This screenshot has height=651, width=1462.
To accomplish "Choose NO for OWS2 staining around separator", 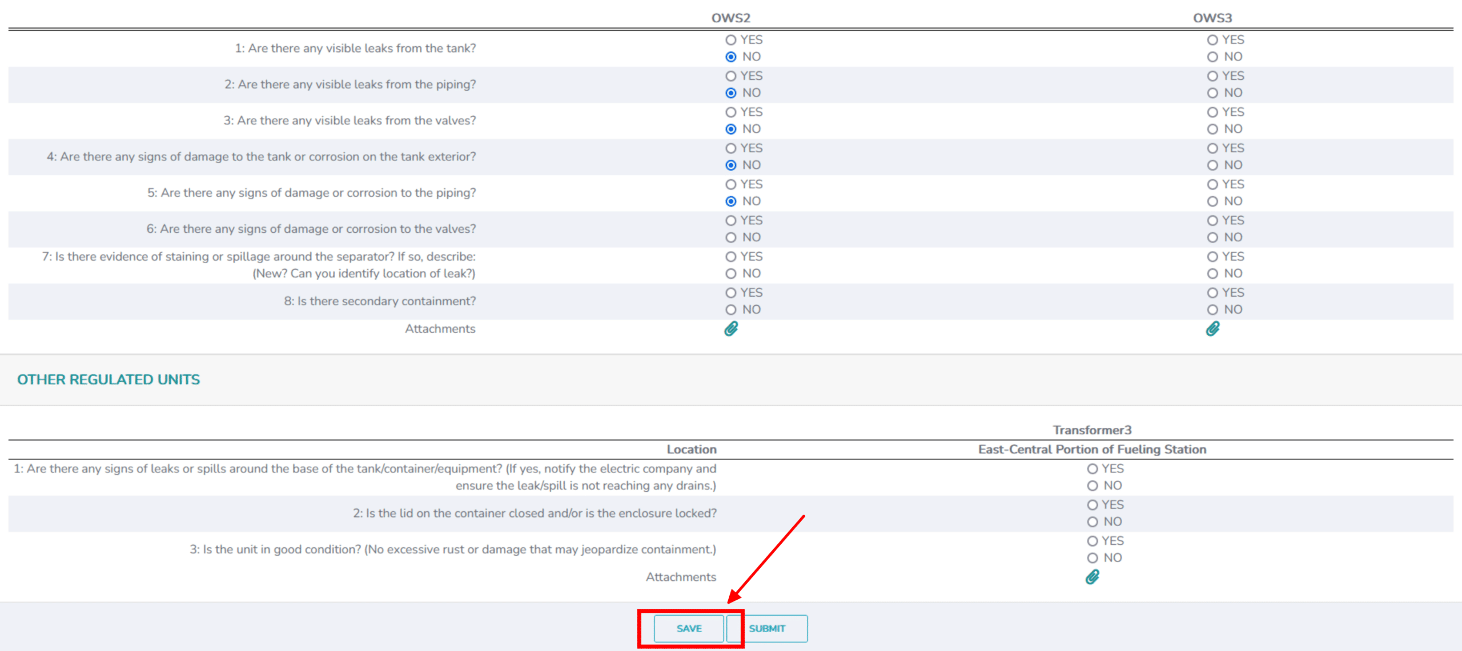I will tap(731, 274).
